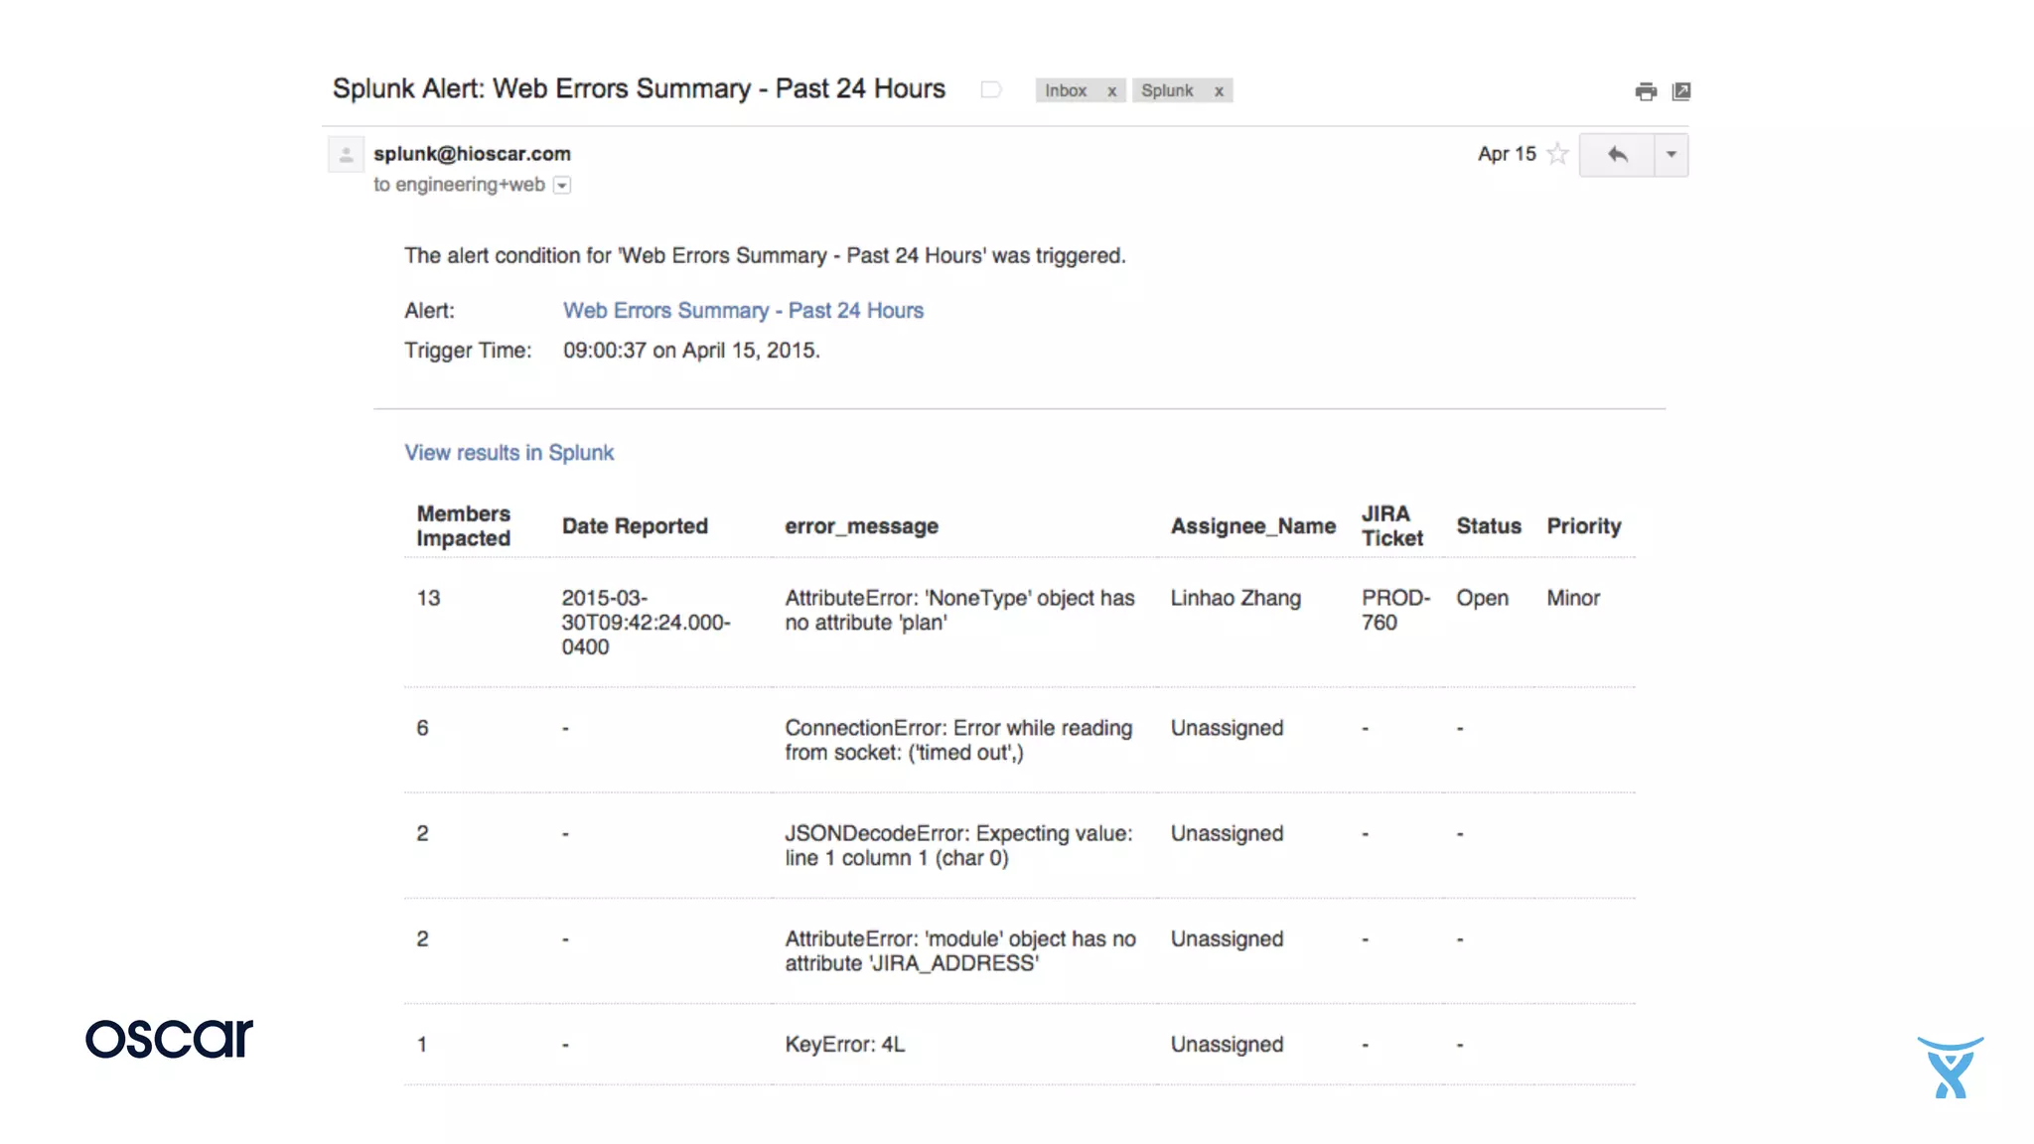Remove the Inbox label with x
2034x1144 pixels.
(1112, 91)
